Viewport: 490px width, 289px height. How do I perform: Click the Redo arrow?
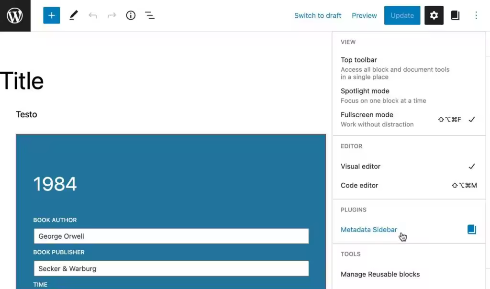click(111, 15)
